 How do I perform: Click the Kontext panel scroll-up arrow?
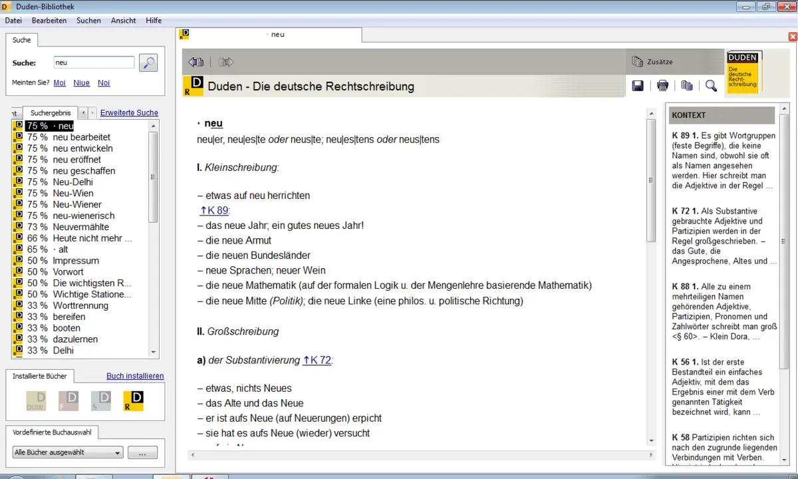[x=785, y=108]
